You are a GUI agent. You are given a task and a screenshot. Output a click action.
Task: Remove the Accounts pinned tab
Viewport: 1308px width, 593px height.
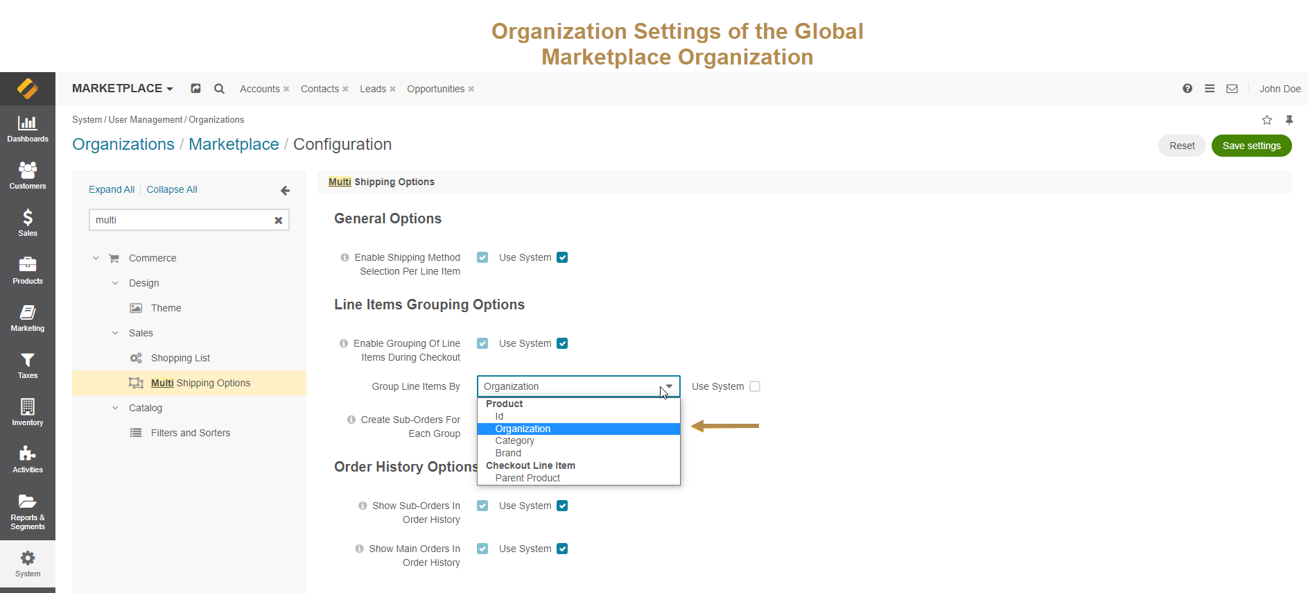click(286, 89)
